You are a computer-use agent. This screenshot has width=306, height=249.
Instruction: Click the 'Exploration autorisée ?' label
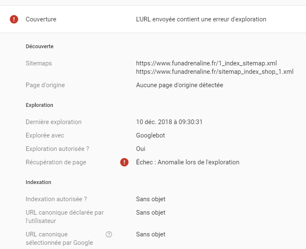[57, 149]
